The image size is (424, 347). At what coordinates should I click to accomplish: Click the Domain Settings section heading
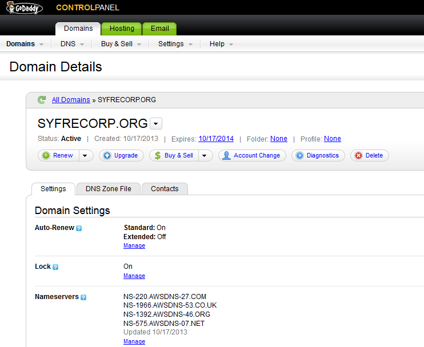pyautogui.click(x=72, y=211)
